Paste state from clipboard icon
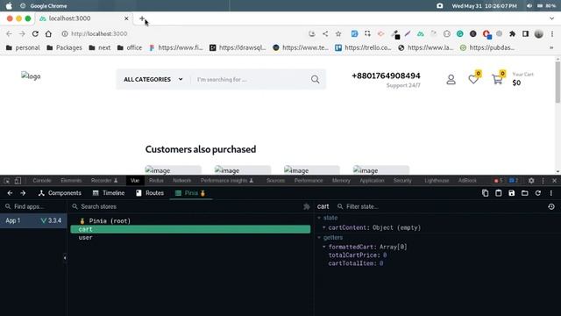The height and width of the screenshot is (316, 561). click(499, 193)
